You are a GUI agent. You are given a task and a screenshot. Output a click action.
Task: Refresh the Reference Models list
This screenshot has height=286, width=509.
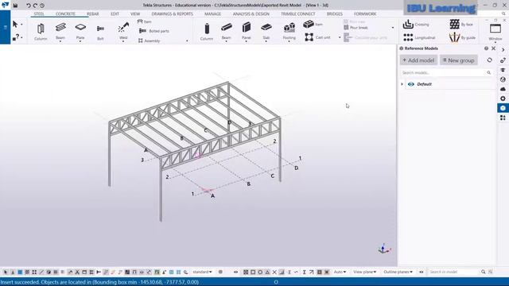point(490,60)
